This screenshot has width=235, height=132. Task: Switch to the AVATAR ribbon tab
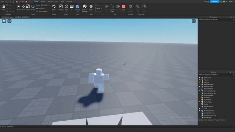50,1
